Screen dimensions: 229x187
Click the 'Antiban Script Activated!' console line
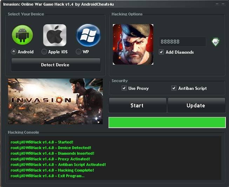pyautogui.click(x=58, y=165)
